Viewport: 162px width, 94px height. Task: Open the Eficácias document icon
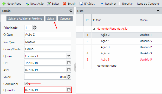tap(81, 4)
